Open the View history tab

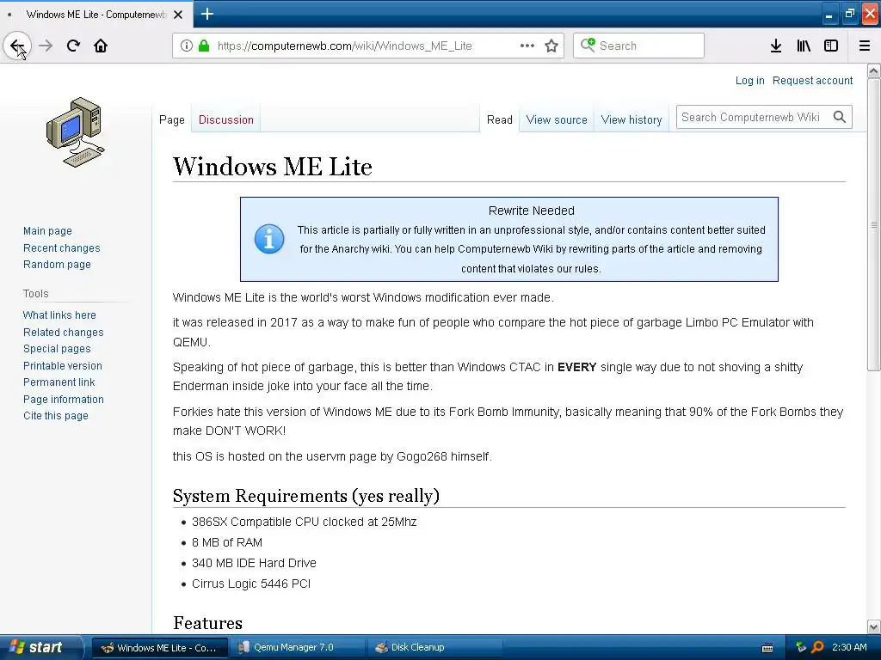pos(631,119)
